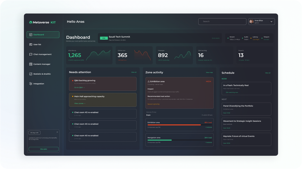
Task: Add an instance to Navigation area
Action: click(208, 142)
